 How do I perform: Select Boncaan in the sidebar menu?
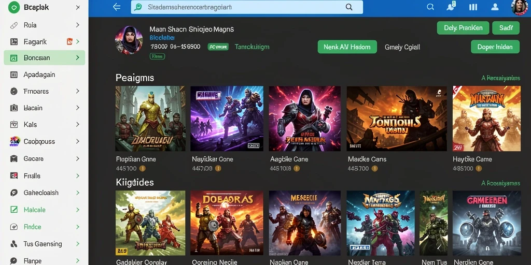[45, 58]
